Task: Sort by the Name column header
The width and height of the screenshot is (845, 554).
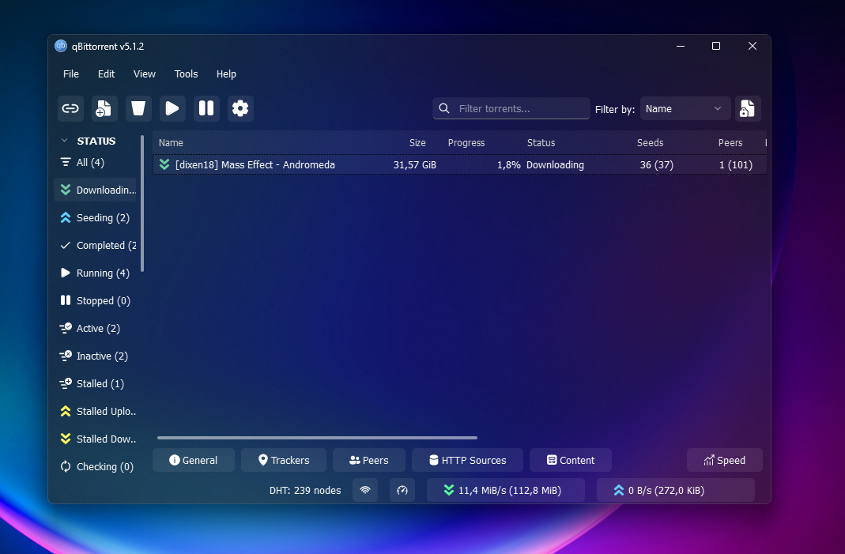Action: tap(171, 143)
